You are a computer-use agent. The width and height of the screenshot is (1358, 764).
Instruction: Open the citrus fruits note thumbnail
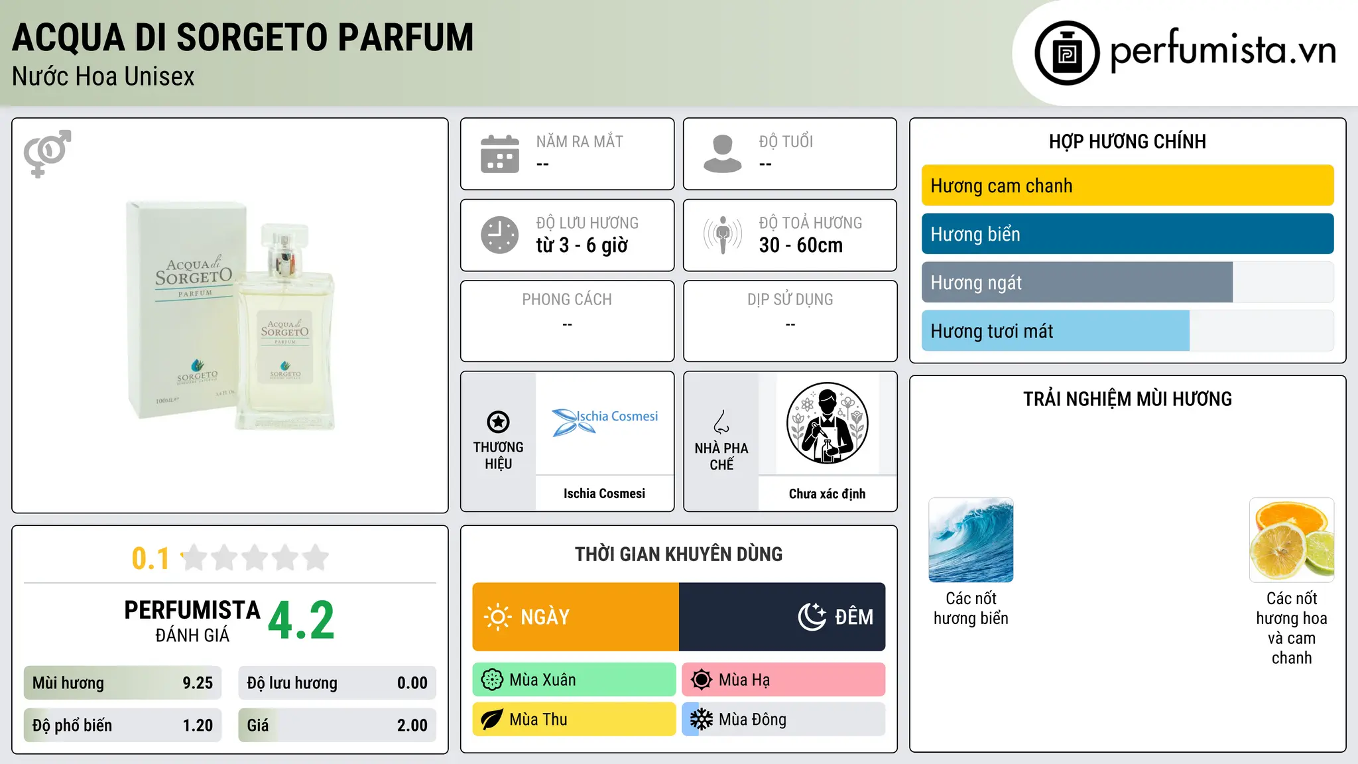(1292, 540)
